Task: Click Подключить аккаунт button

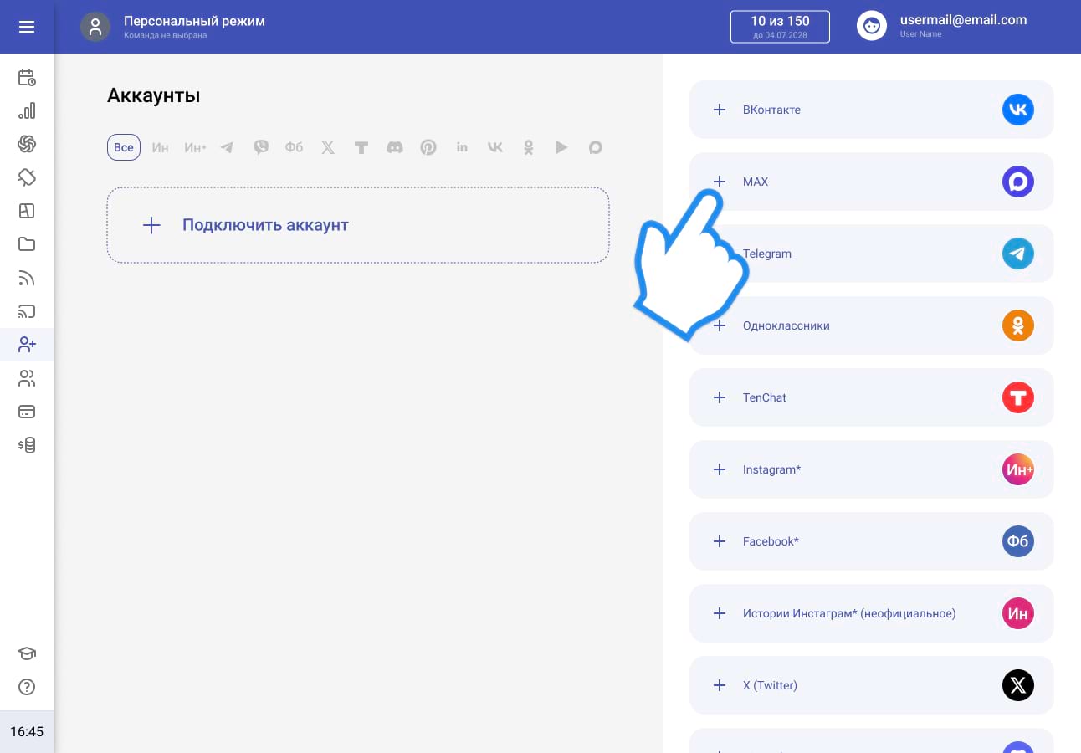Action: click(x=358, y=224)
